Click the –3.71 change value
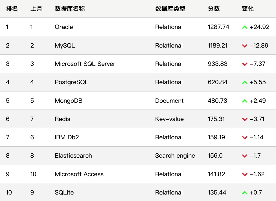 257,119
